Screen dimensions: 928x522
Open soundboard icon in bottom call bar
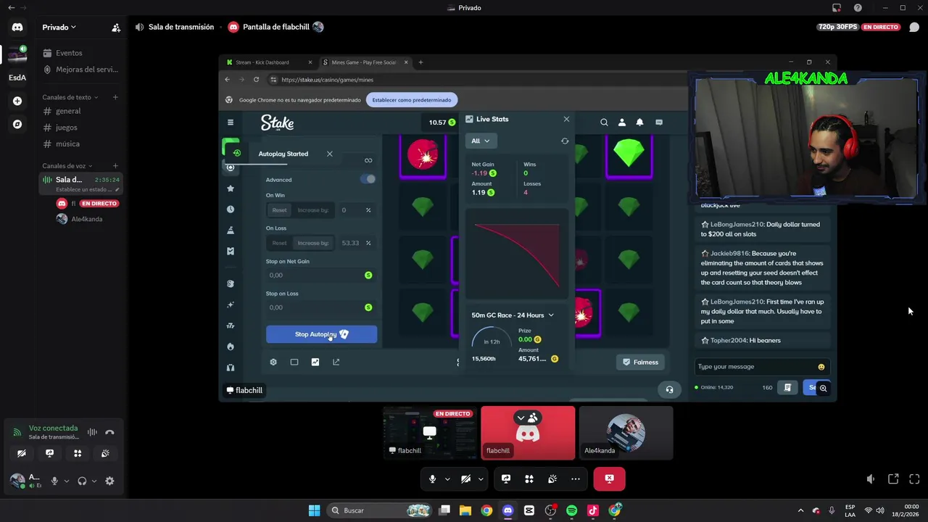[552, 478]
